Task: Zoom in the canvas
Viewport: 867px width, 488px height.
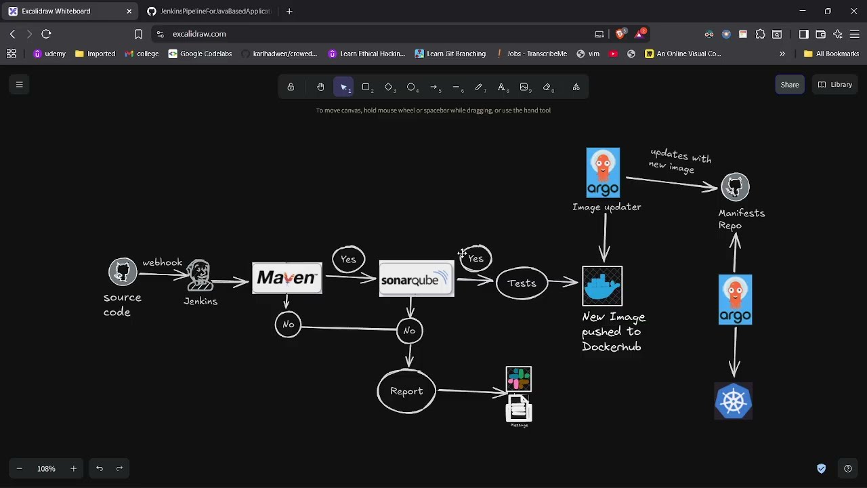Action: pyautogui.click(x=73, y=468)
